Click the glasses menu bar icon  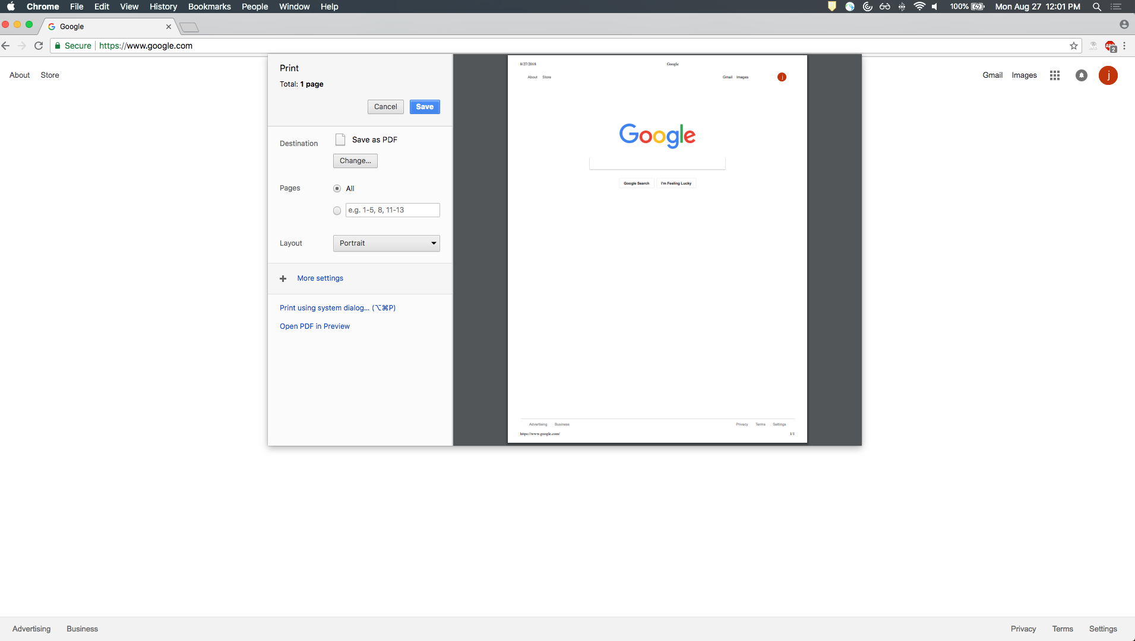point(885,7)
